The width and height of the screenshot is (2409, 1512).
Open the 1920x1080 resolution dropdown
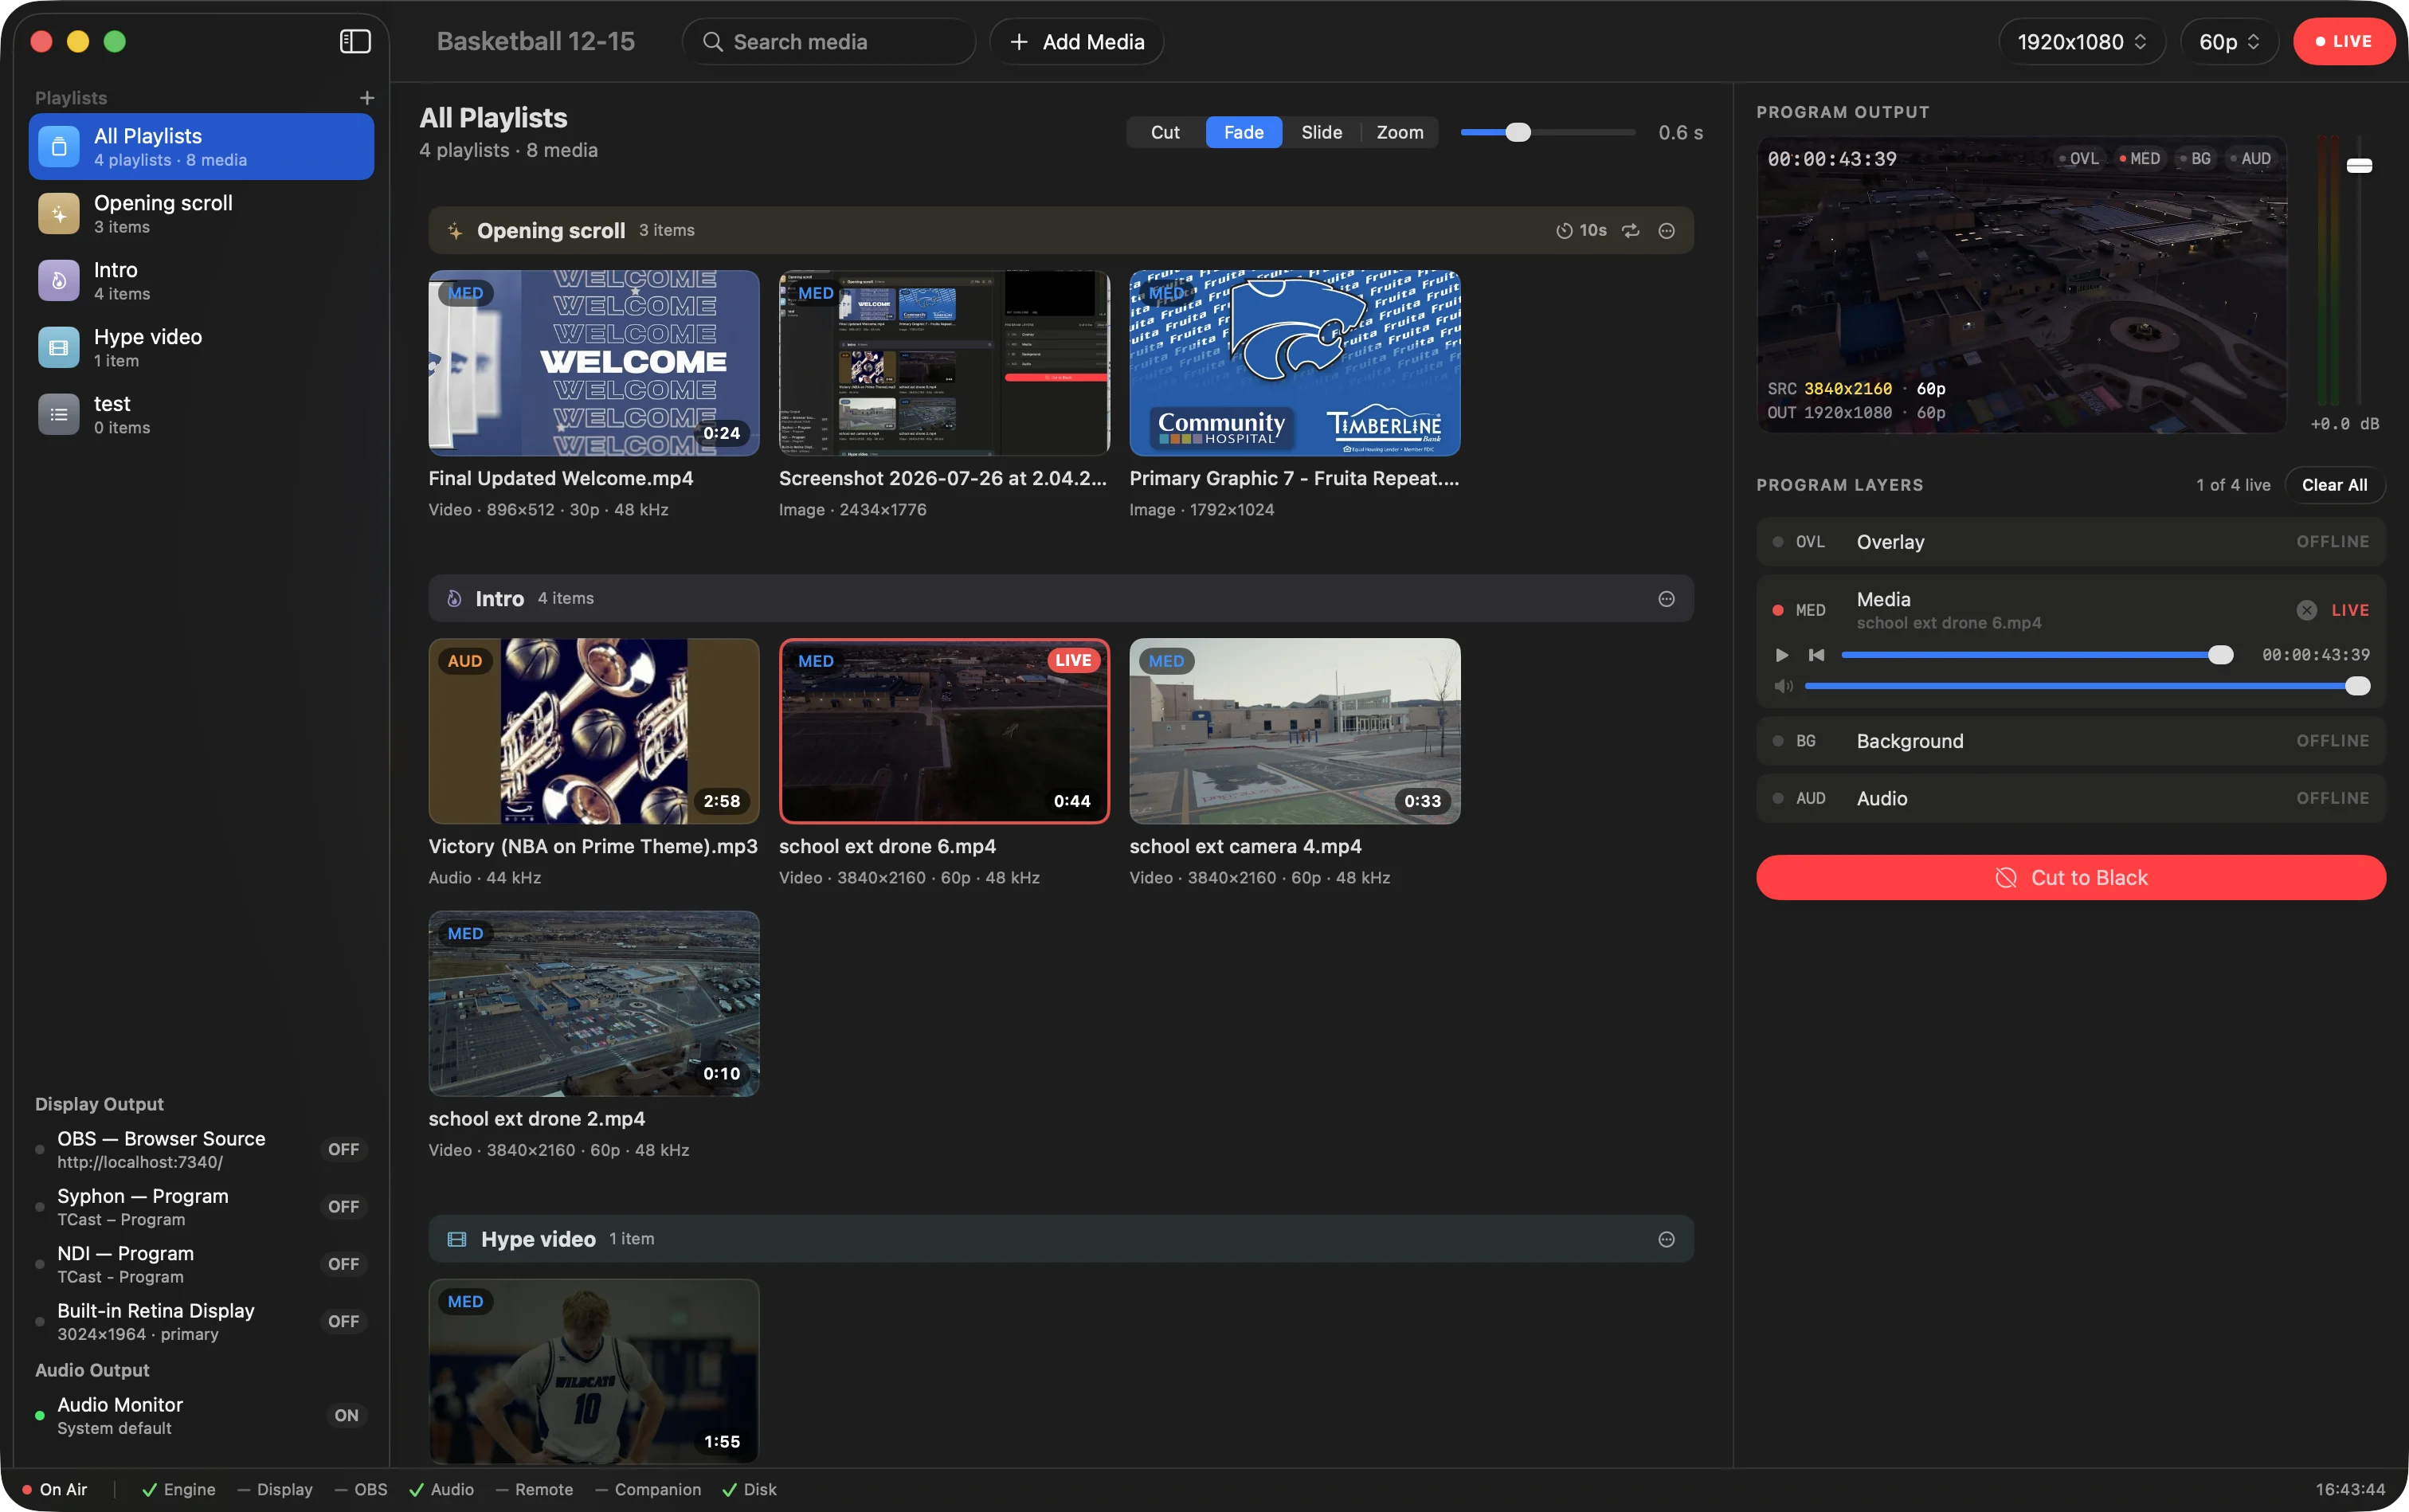click(x=2081, y=42)
